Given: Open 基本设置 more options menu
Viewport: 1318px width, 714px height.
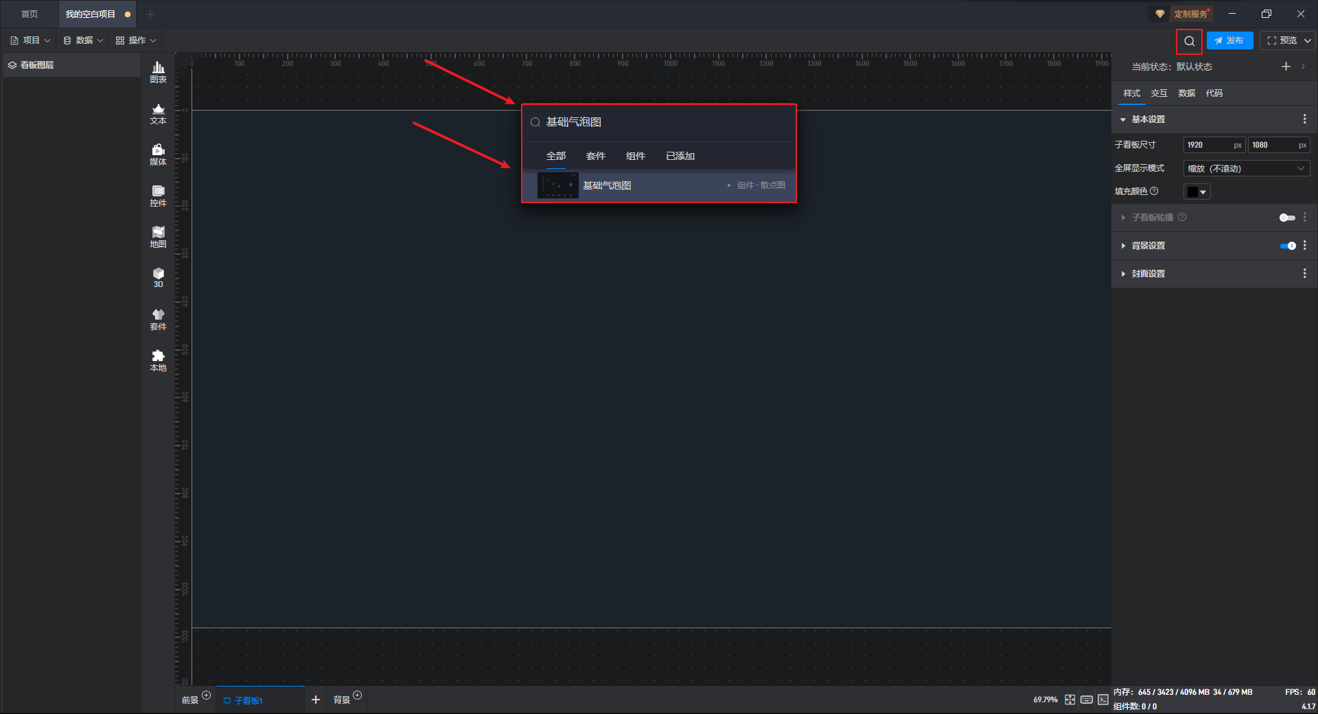Looking at the screenshot, I should pos(1305,119).
